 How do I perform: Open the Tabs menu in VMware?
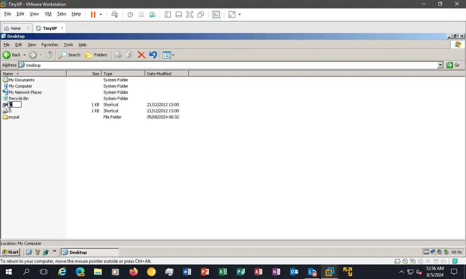[x=62, y=14]
